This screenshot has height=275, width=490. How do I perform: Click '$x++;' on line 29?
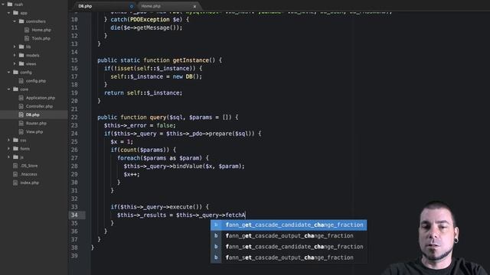(x=132, y=174)
